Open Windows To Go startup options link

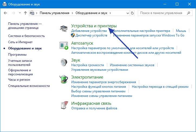pyautogui.click(x=149, y=35)
